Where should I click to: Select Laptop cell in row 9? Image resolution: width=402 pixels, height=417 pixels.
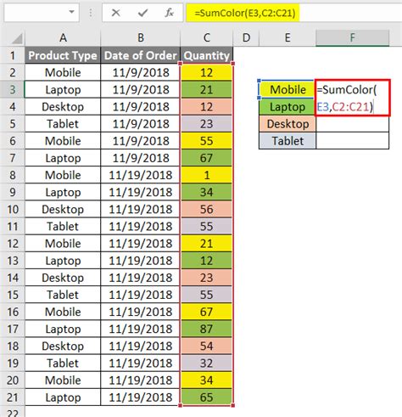pyautogui.click(x=63, y=192)
